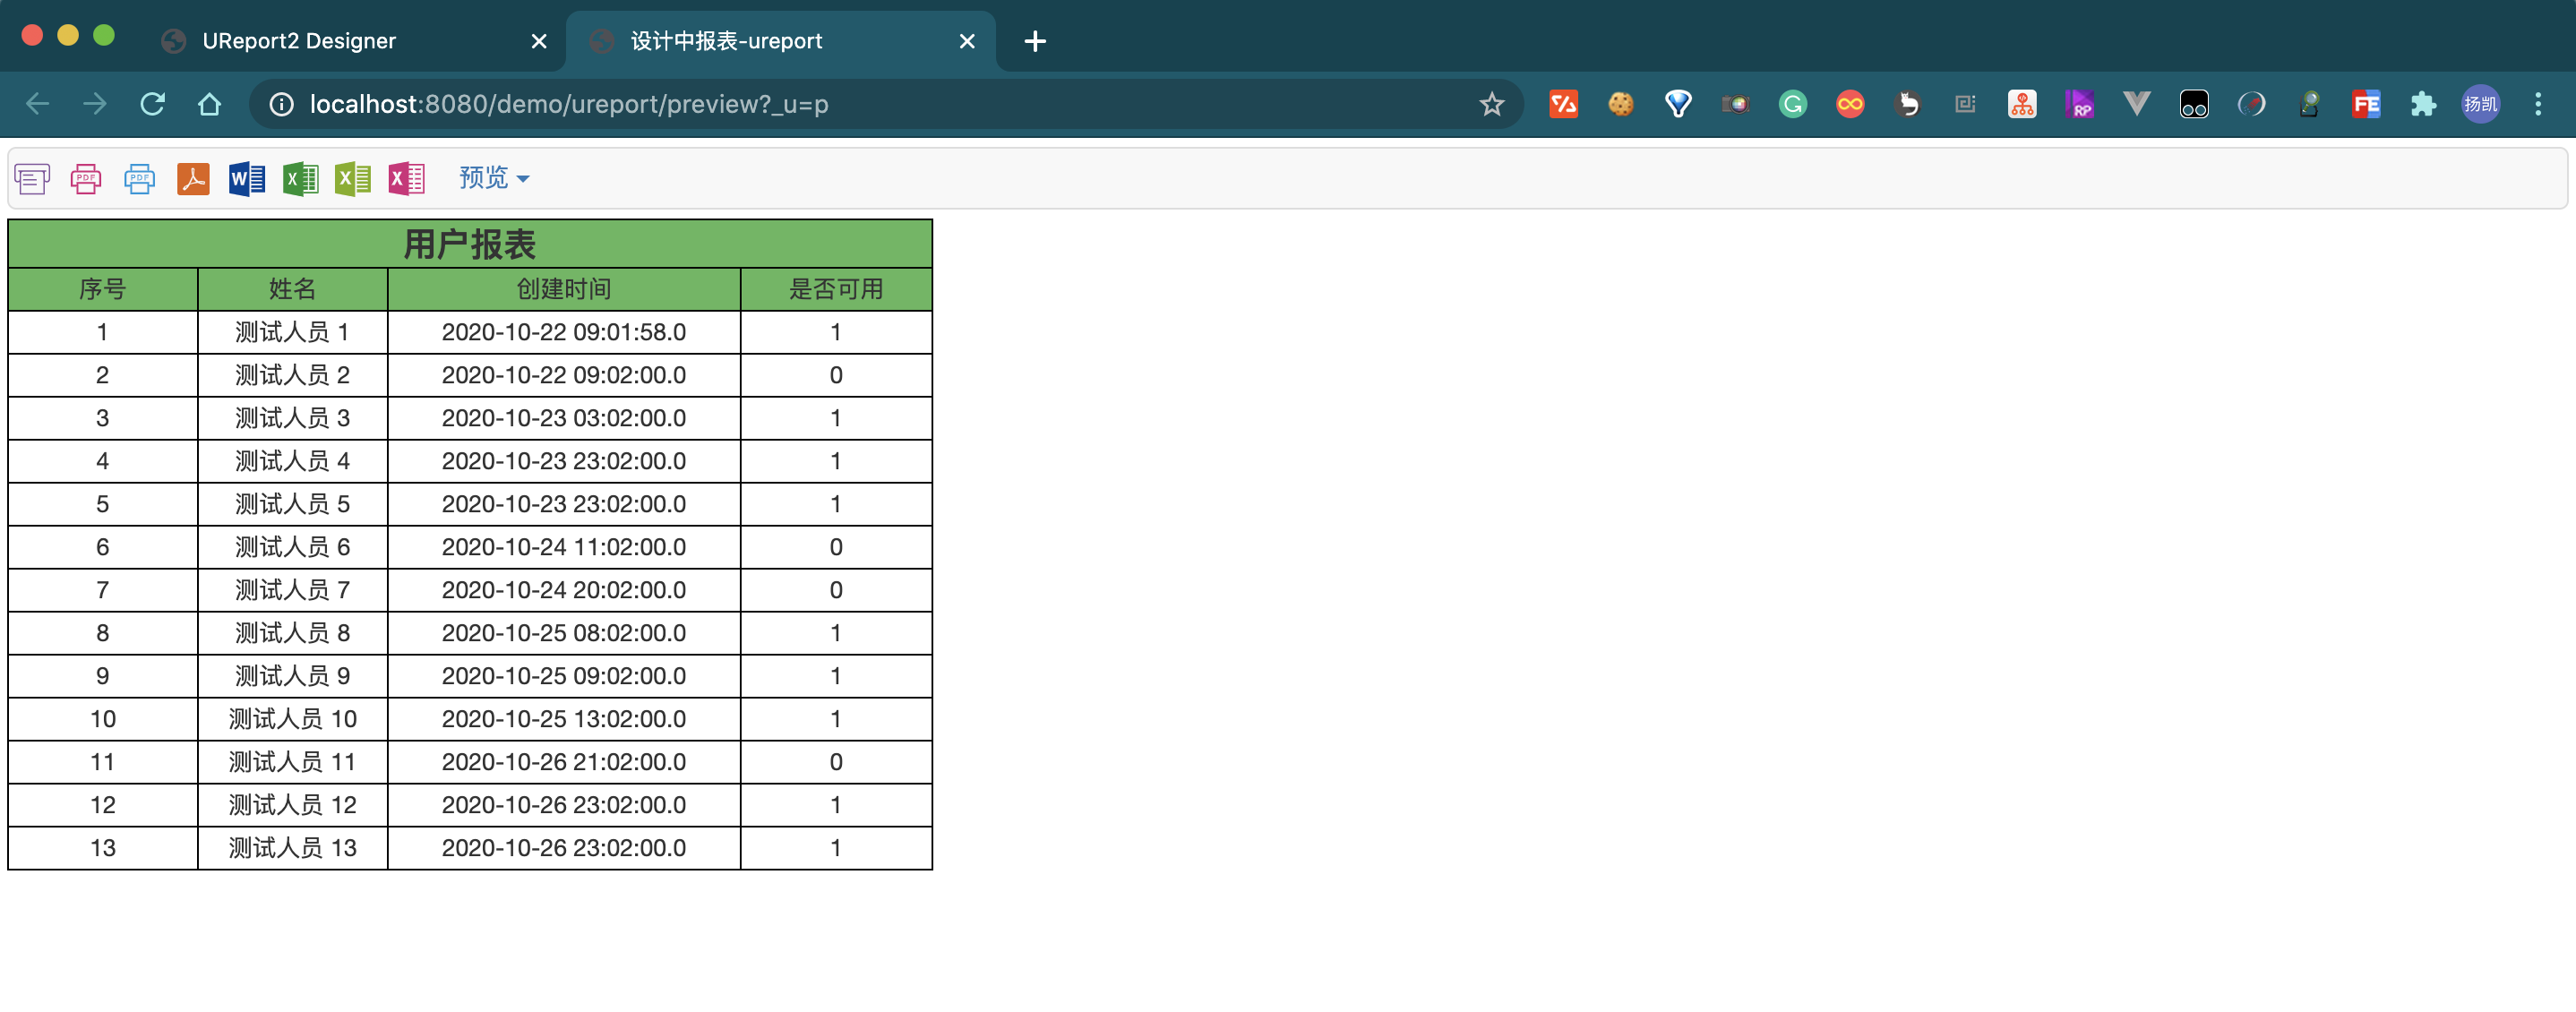Export with pink Excel sheet icon
This screenshot has width=2576, height=1012.
[407, 179]
